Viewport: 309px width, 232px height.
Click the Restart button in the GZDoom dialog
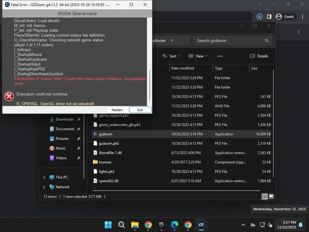pos(117,110)
